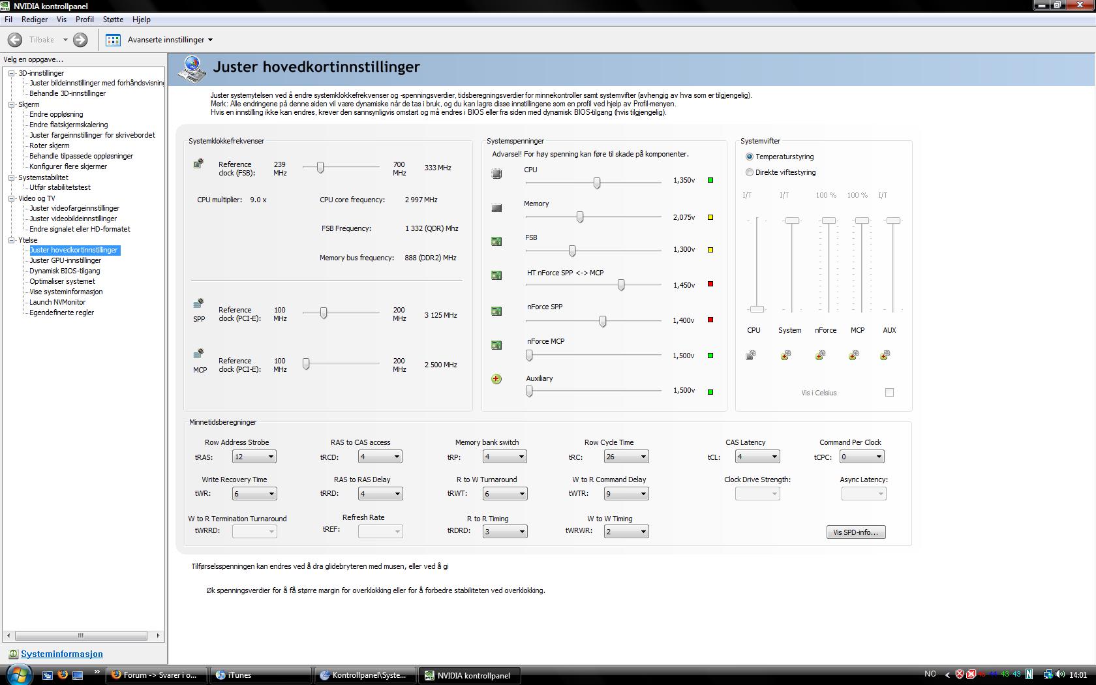1096x685 pixels.
Task: Click the SPP PCI-E clock icon
Action: click(198, 303)
